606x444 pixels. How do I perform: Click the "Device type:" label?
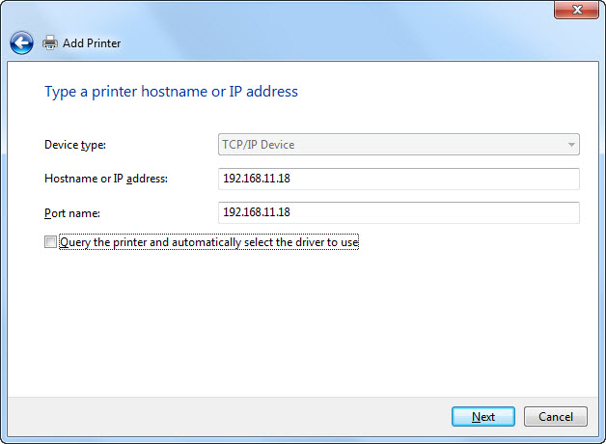point(75,145)
